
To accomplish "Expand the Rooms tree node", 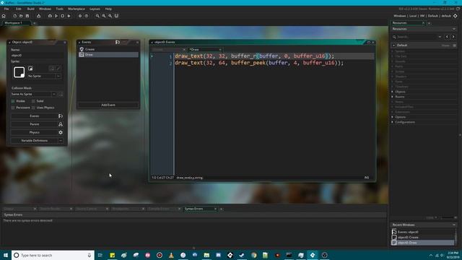I will 393,97.
